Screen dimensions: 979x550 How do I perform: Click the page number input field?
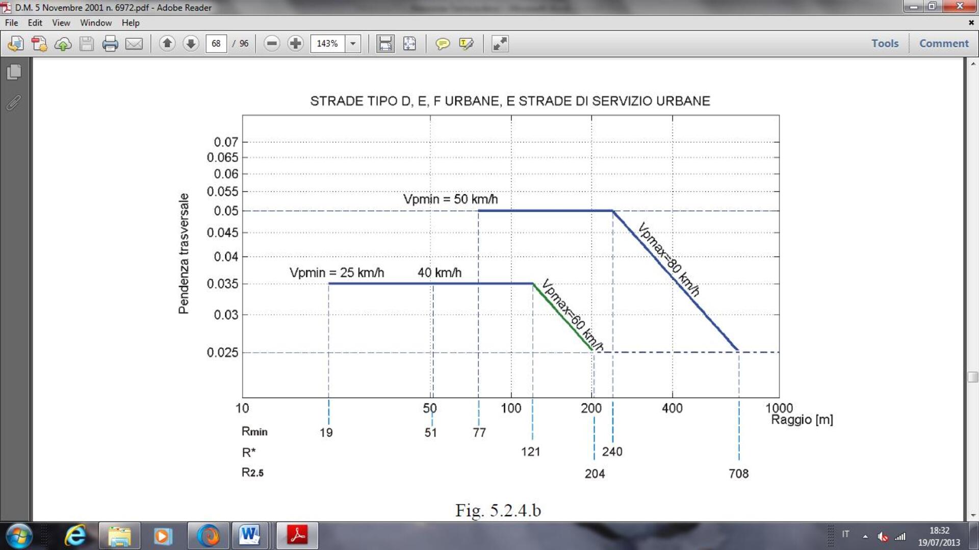click(x=216, y=44)
